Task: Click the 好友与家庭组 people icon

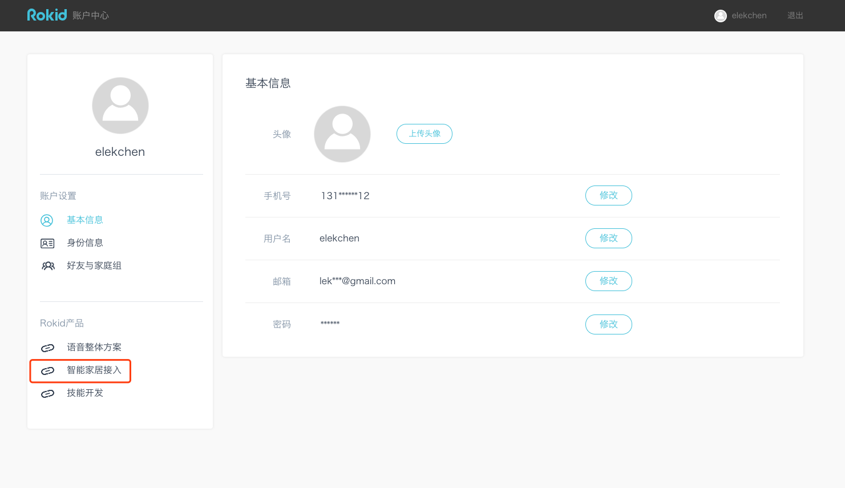Action: [48, 266]
